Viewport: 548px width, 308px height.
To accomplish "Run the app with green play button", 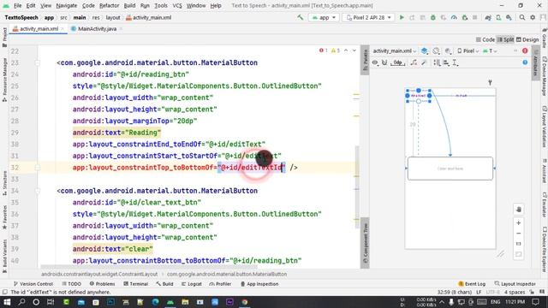I will [402, 17].
